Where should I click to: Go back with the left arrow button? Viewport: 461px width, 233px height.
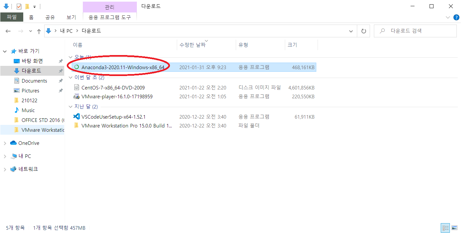pos(8,31)
